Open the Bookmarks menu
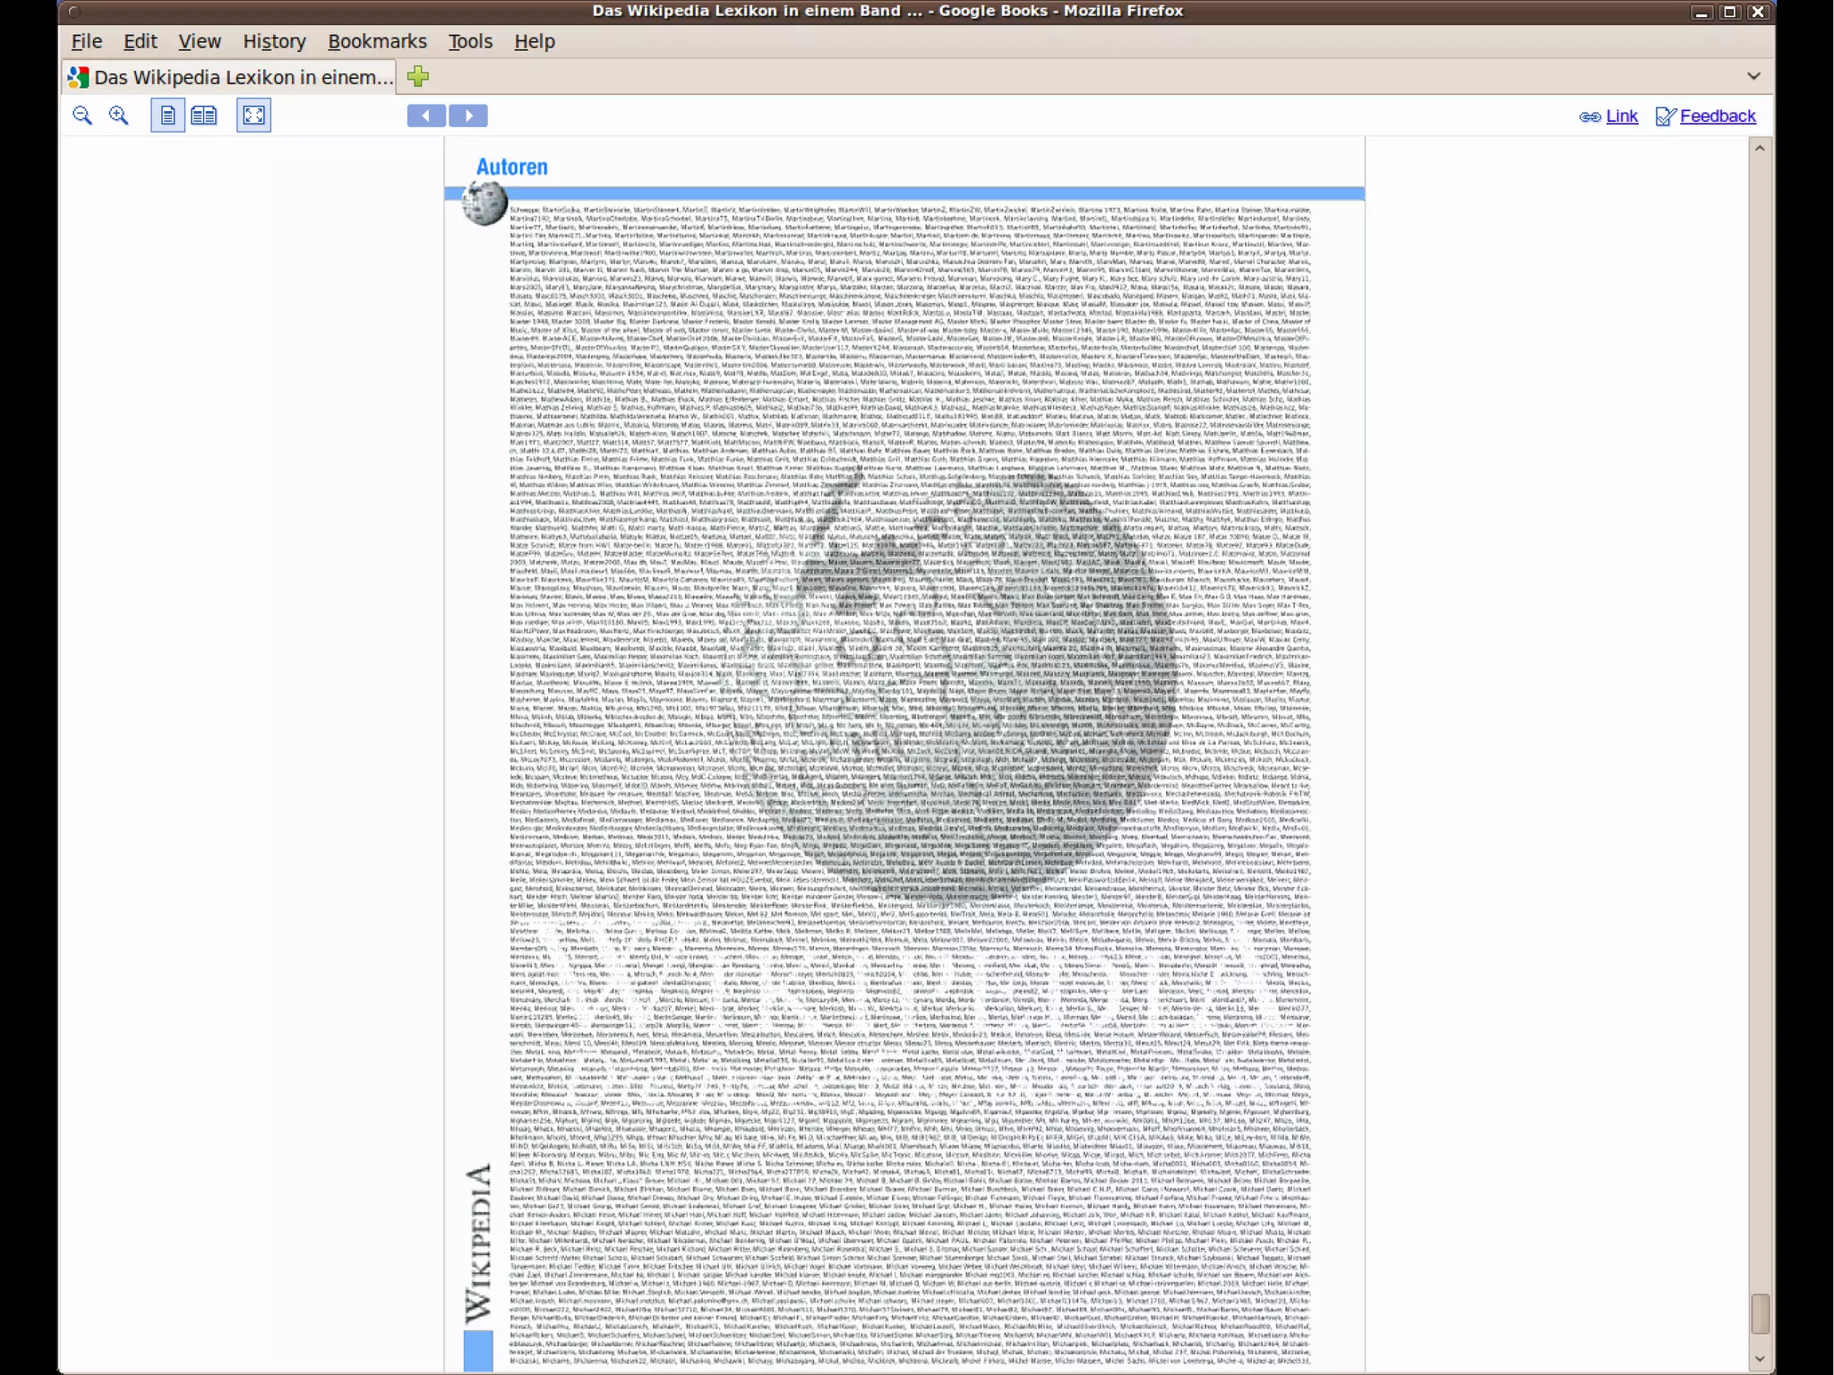 (x=377, y=41)
